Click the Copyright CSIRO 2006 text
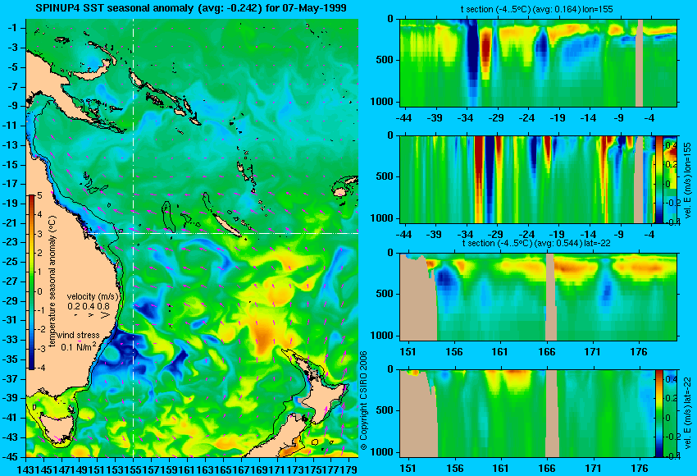697x476 pixels. pos(363,401)
